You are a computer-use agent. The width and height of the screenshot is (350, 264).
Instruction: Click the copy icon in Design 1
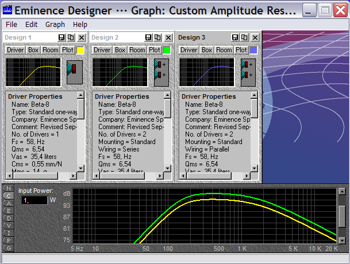[x=71, y=37]
